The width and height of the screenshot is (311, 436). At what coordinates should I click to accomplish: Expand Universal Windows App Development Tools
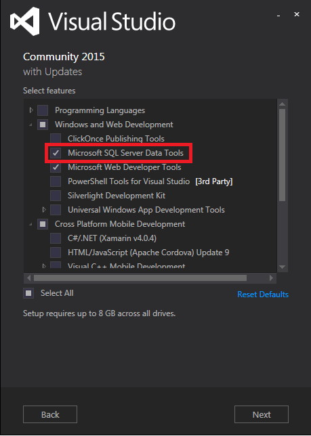click(44, 209)
